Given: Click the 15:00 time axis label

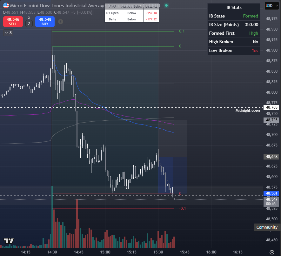Looking at the screenshot, I should click(105, 252).
